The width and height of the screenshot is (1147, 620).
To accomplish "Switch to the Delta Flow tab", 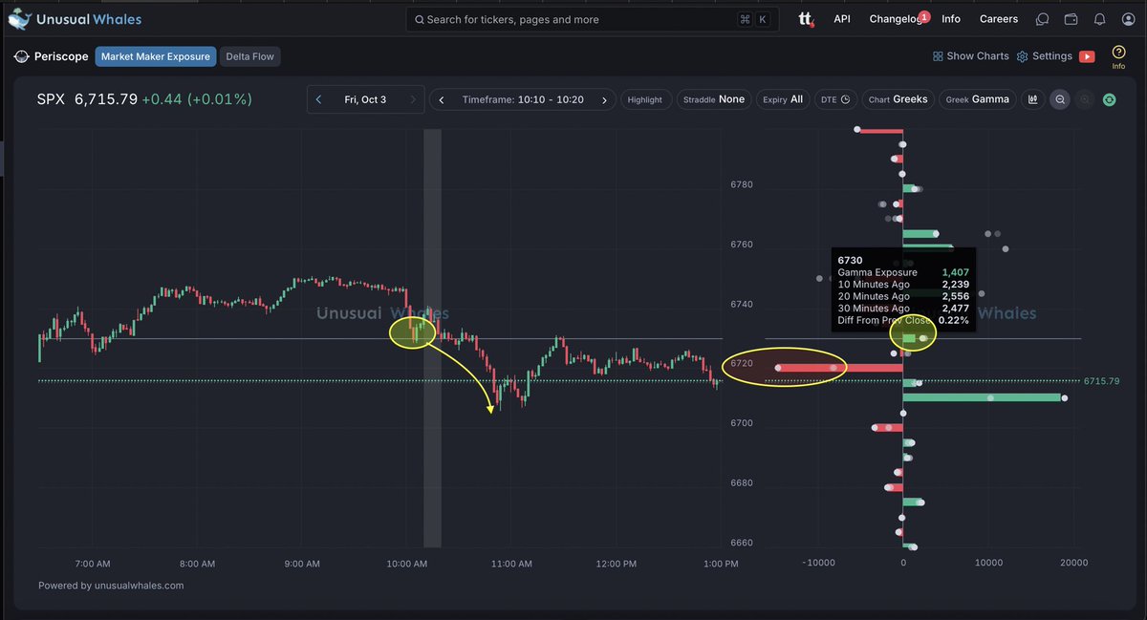I will (x=249, y=55).
